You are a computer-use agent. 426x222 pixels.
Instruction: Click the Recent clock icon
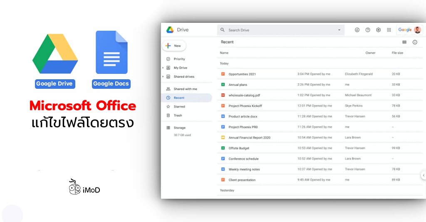(x=168, y=98)
